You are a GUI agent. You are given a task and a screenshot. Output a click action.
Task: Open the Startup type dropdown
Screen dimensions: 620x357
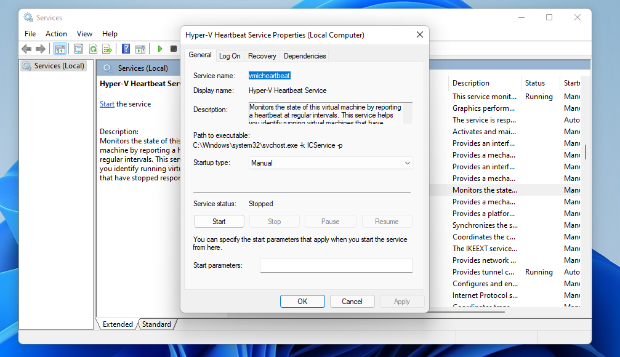[331, 163]
